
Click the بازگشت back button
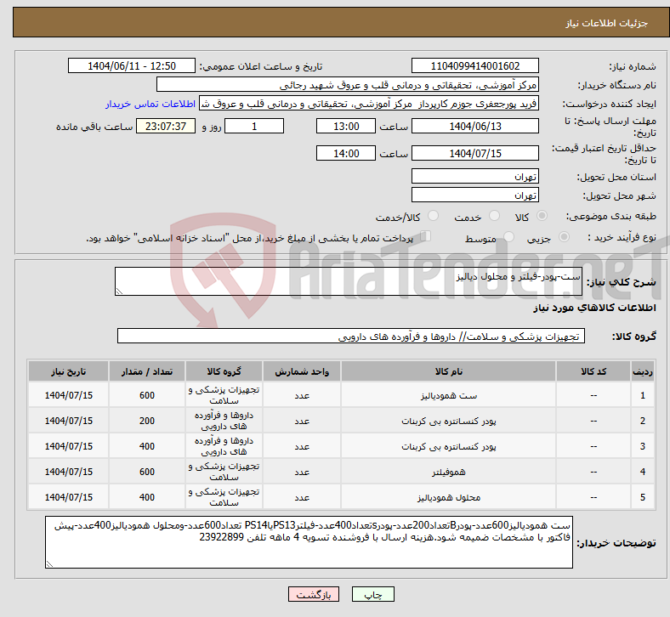314,594
